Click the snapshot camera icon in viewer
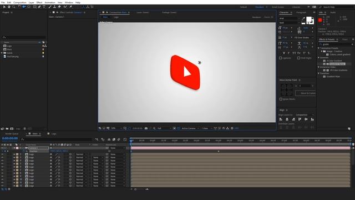This screenshot has width=355, height=200. pos(146,128)
